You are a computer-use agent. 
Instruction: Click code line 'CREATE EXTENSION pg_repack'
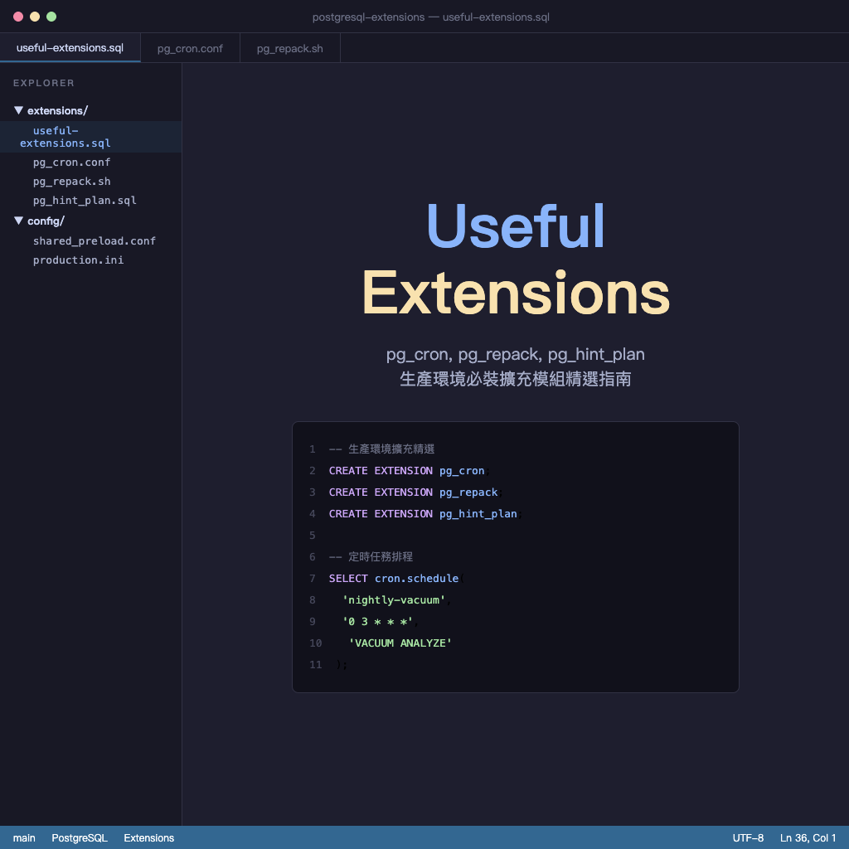coord(415,492)
